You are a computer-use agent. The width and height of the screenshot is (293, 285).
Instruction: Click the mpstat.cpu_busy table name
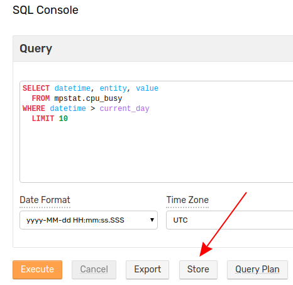88,98
